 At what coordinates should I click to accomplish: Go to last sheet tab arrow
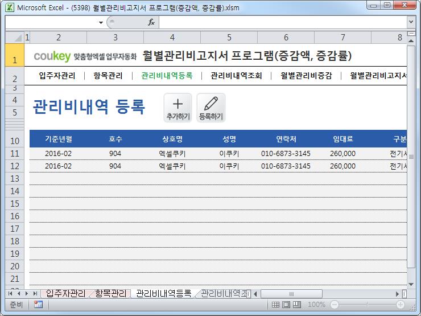[35, 293]
